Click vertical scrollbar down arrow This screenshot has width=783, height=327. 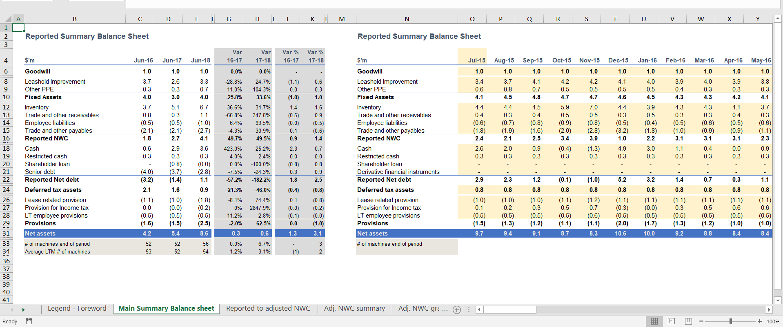point(778,300)
